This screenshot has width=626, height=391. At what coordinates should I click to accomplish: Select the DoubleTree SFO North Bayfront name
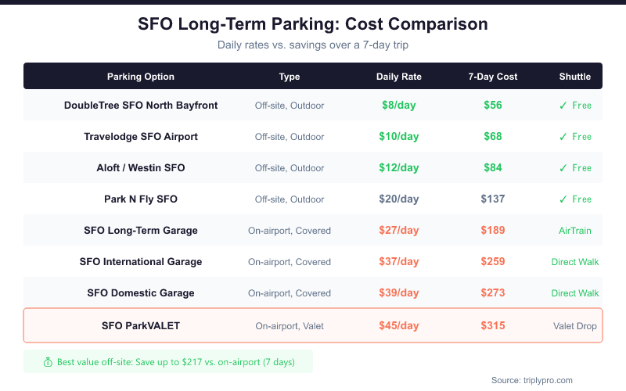tap(141, 106)
